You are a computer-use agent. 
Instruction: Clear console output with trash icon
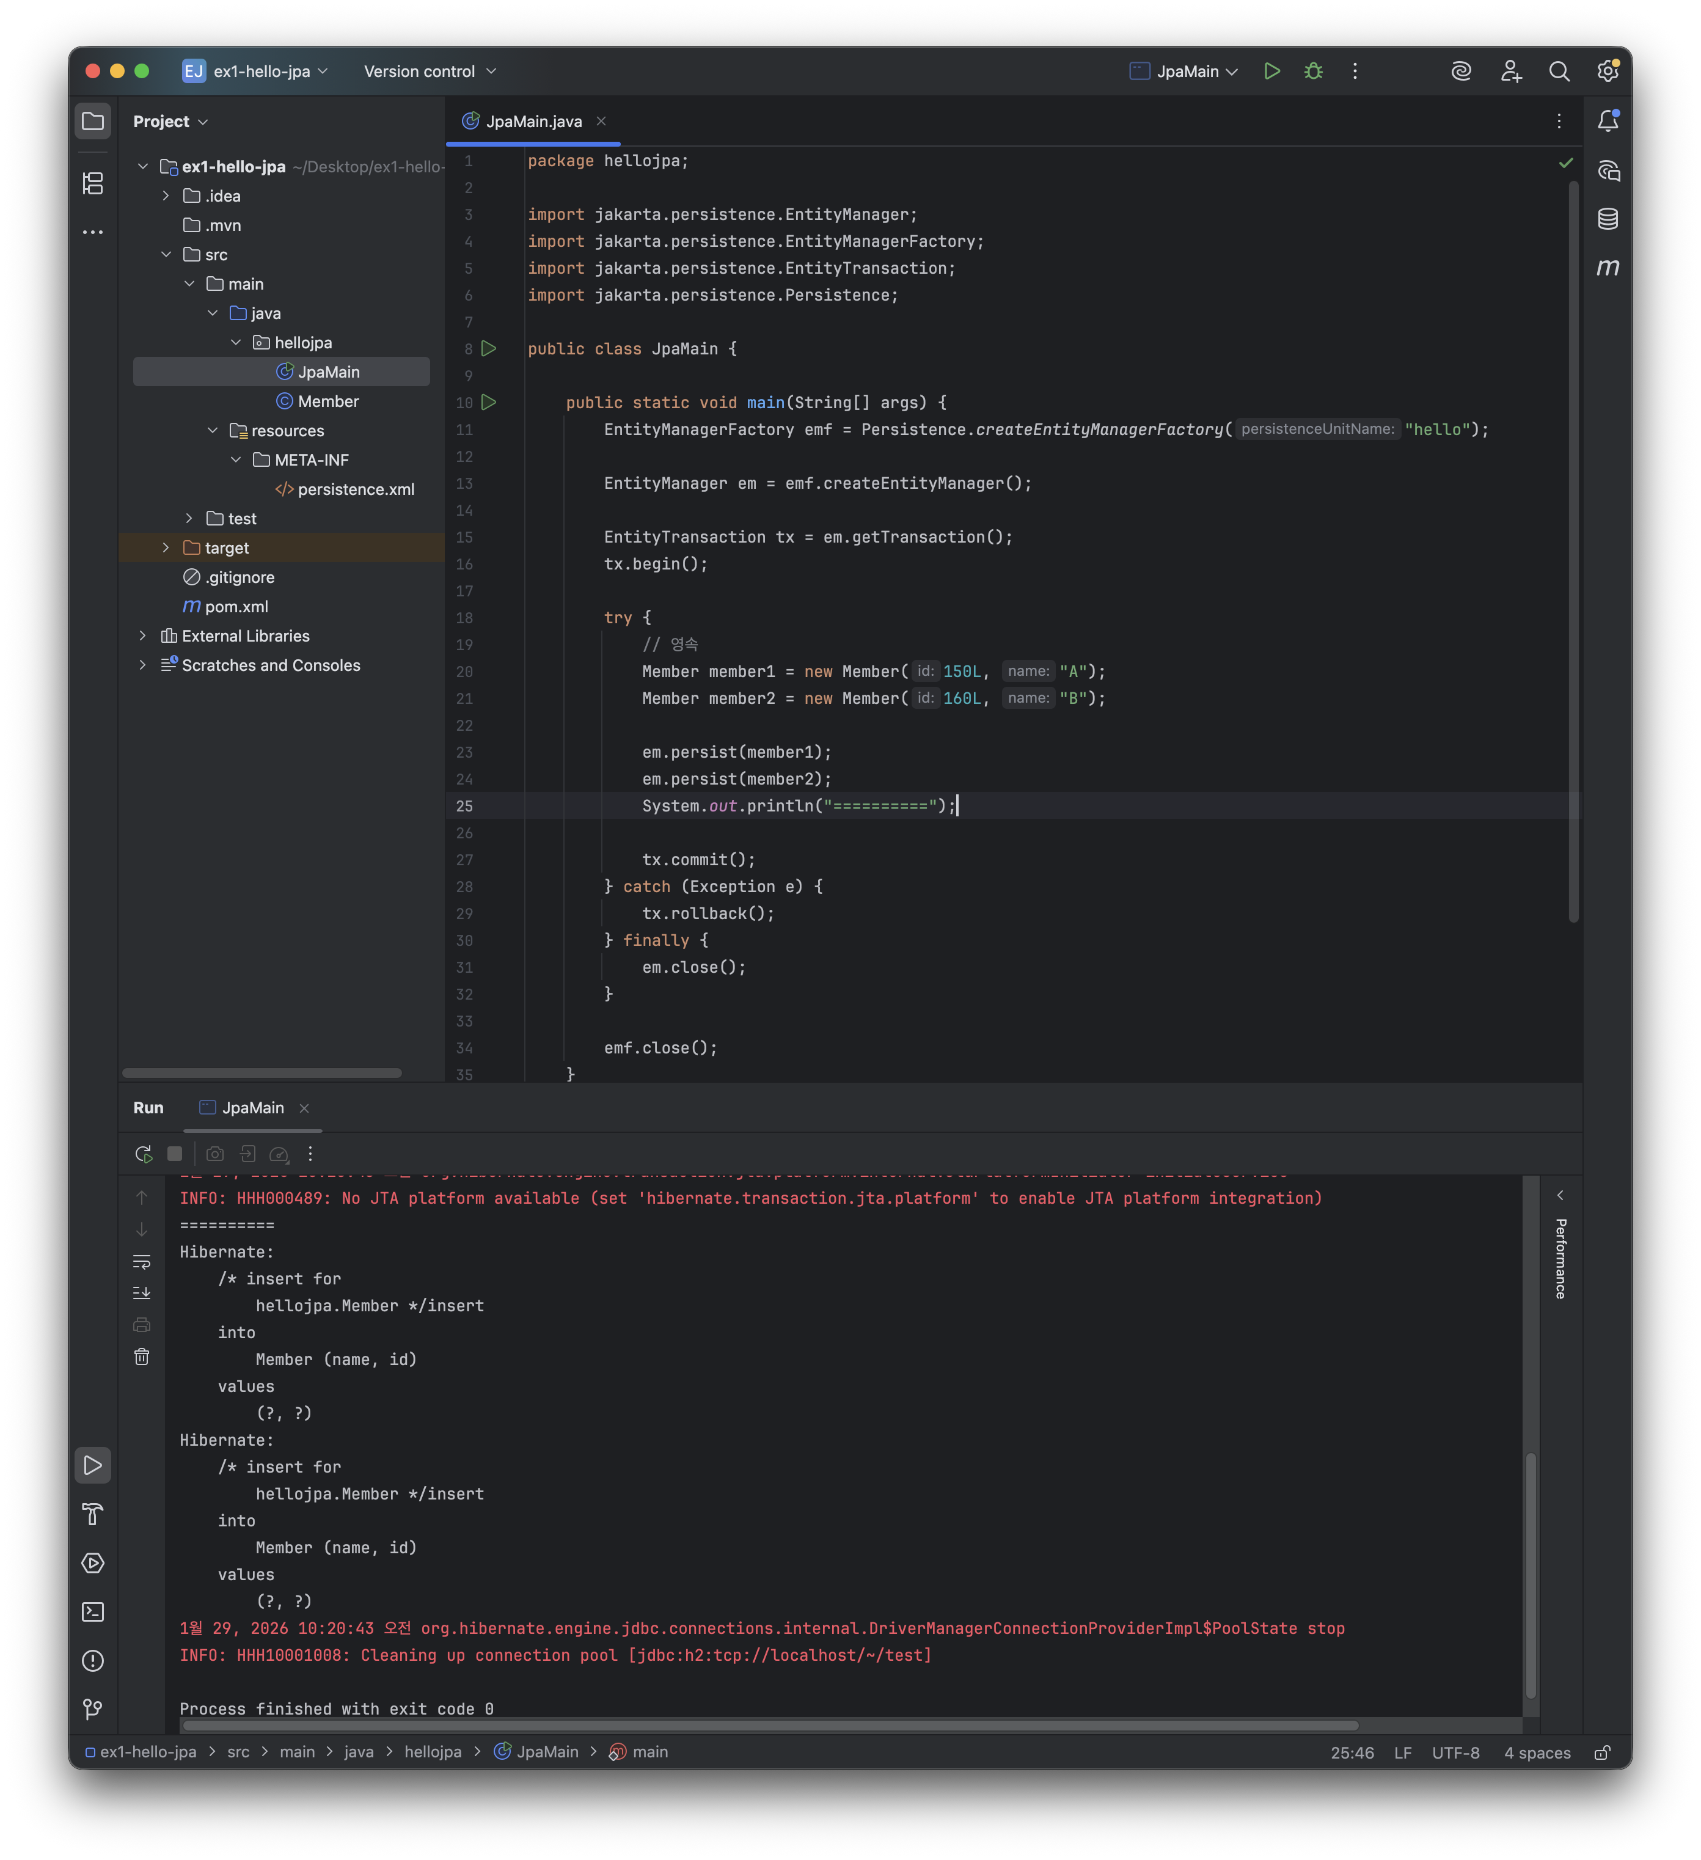(142, 1357)
